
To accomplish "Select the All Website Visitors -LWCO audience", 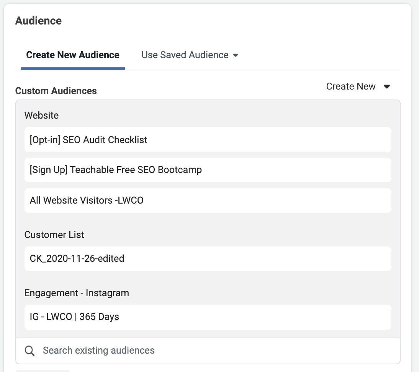I will click(x=208, y=200).
